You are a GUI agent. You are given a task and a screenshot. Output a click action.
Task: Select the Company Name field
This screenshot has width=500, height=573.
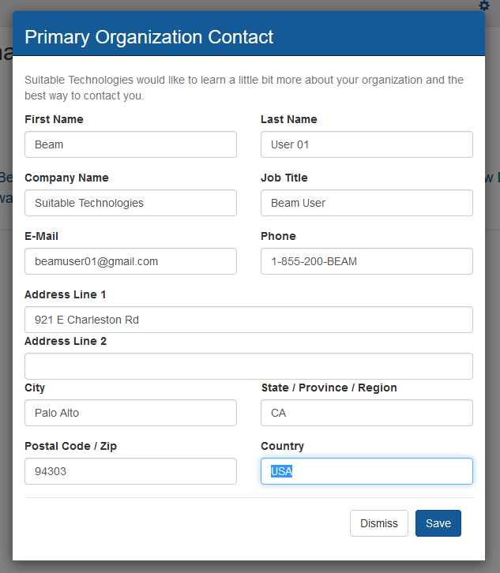pyautogui.click(x=130, y=203)
